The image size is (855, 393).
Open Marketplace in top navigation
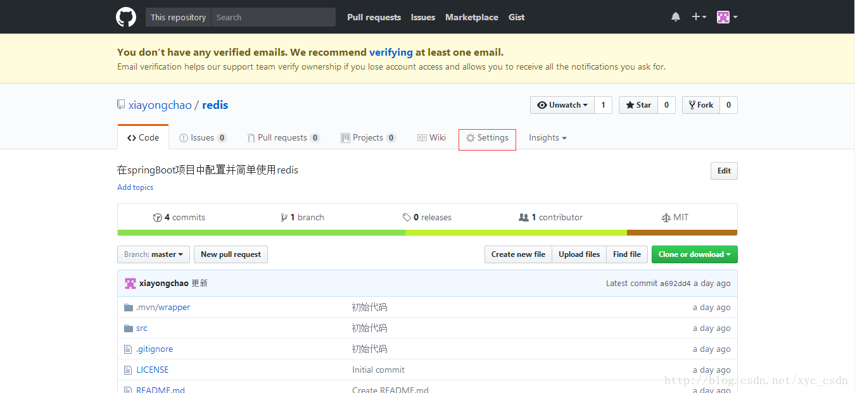[x=472, y=17]
